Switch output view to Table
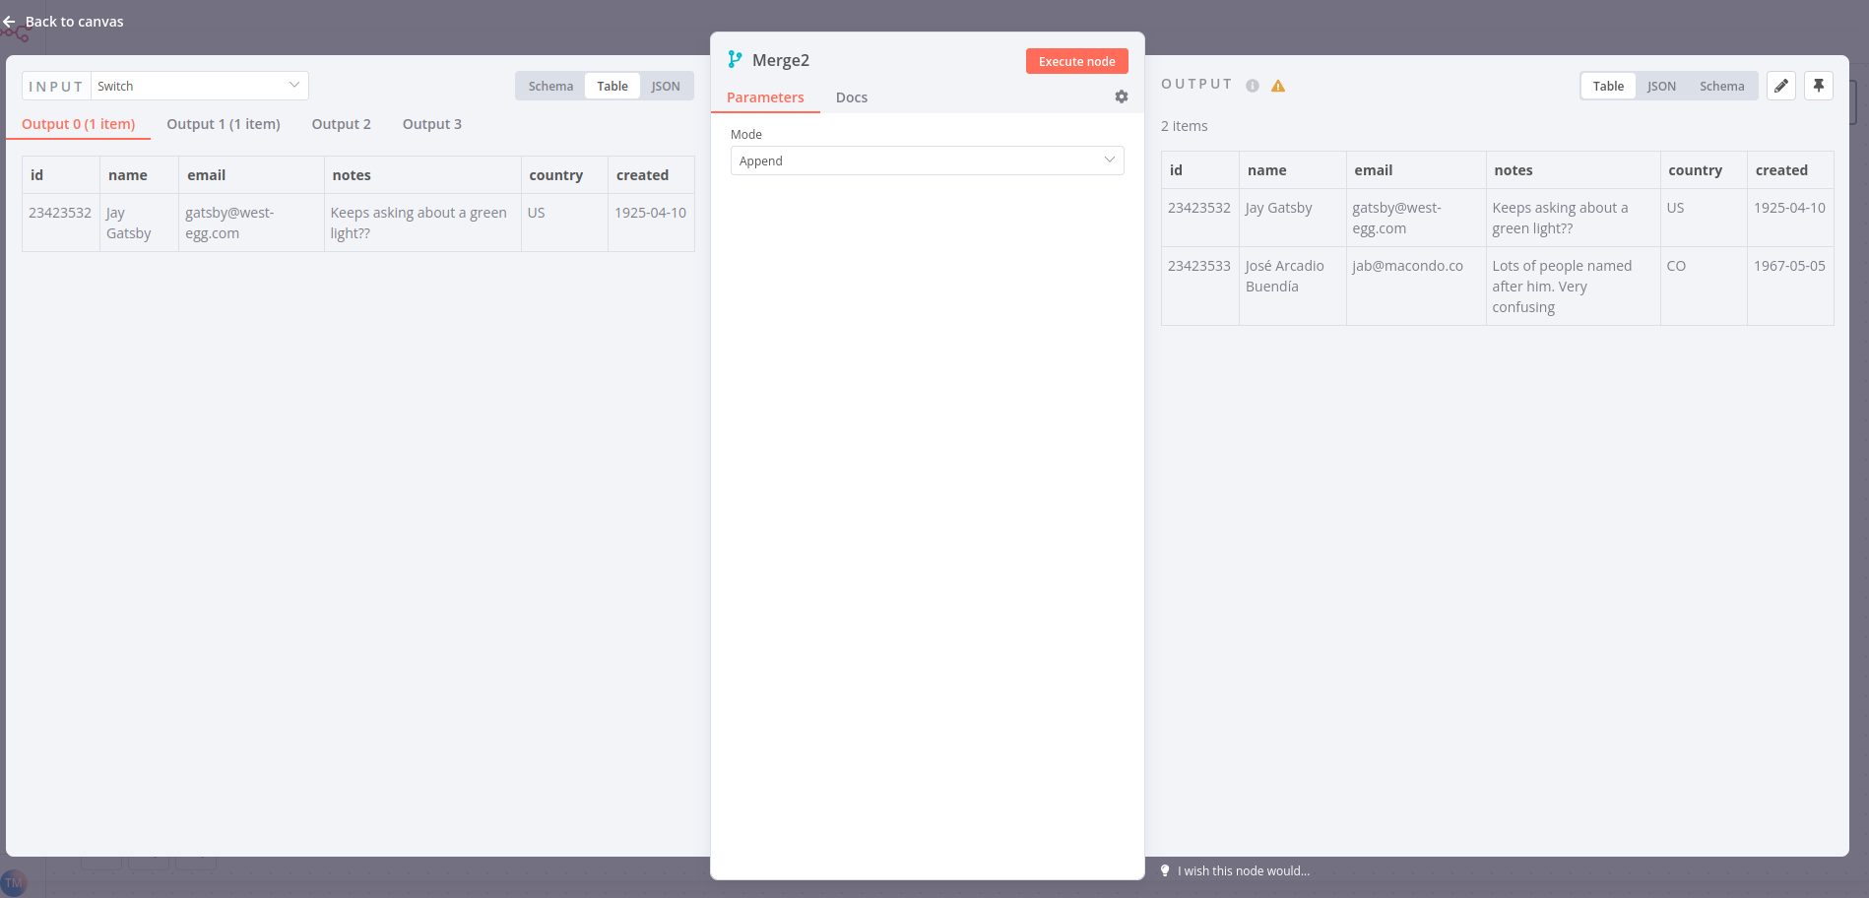This screenshot has width=1869, height=898. 1608,86
